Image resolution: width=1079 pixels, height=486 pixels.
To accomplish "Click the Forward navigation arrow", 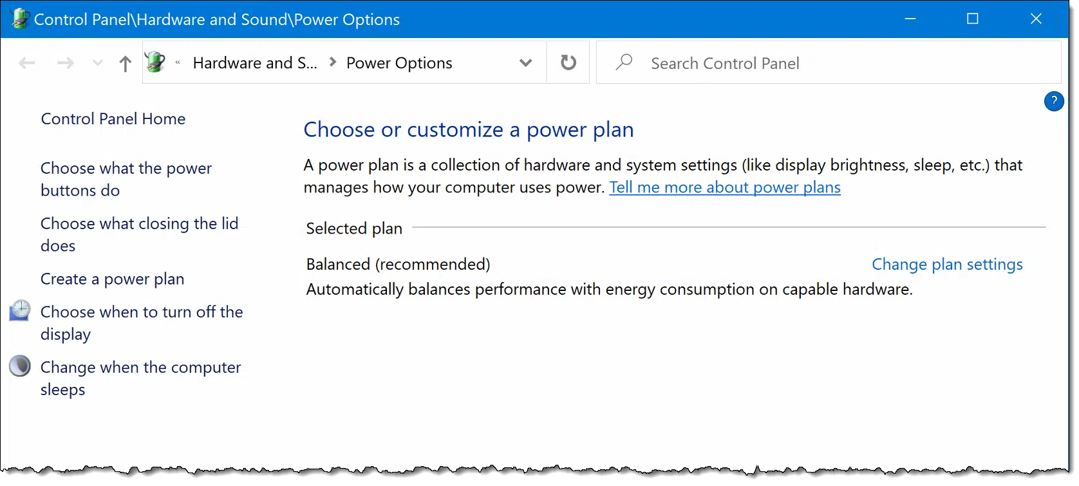I will [65, 63].
